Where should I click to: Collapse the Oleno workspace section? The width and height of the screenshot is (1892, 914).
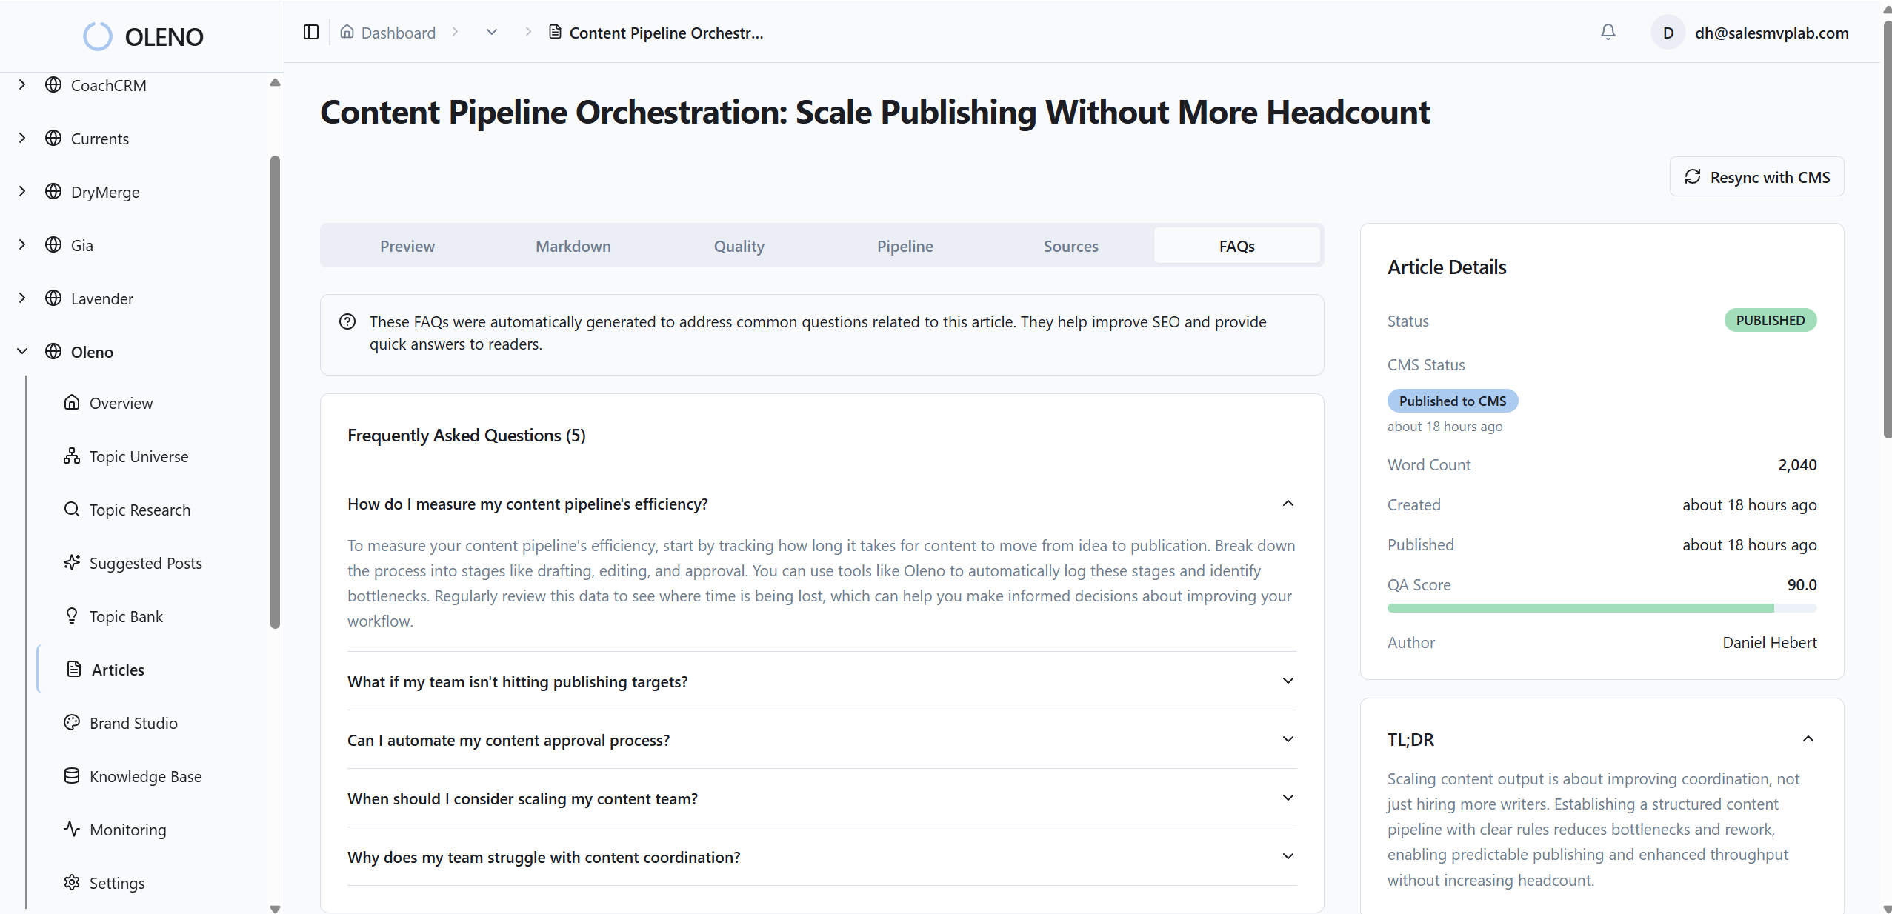point(21,351)
